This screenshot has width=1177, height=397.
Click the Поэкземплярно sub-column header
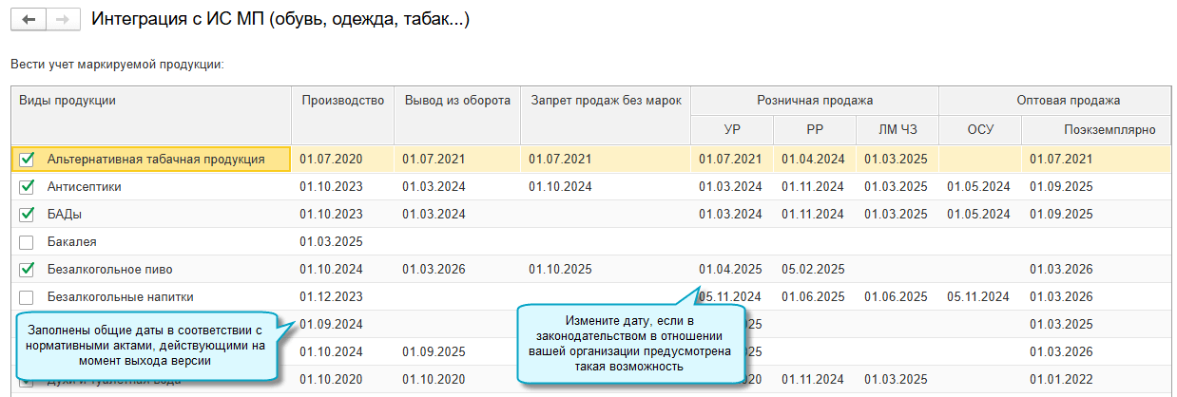pos(1096,130)
